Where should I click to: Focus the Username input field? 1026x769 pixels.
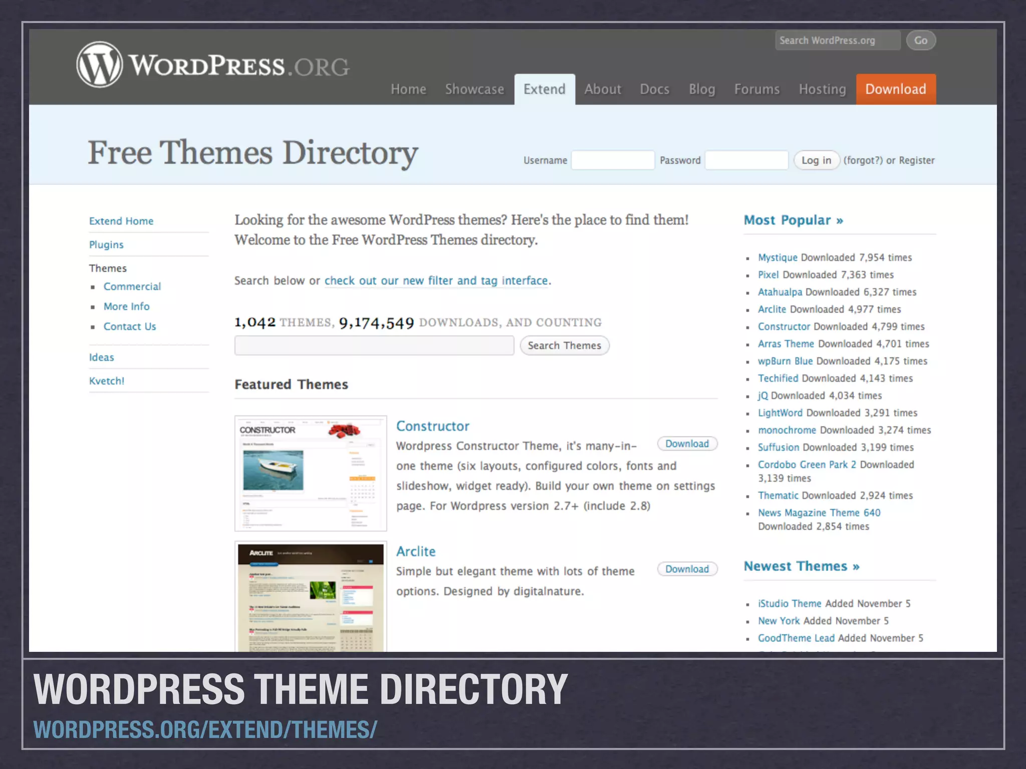[x=613, y=160]
